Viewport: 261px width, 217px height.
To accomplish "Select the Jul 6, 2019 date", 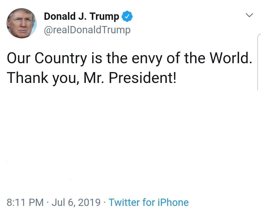I will click(x=76, y=202).
